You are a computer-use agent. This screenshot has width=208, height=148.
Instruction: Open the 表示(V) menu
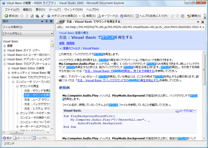pos(40,9)
